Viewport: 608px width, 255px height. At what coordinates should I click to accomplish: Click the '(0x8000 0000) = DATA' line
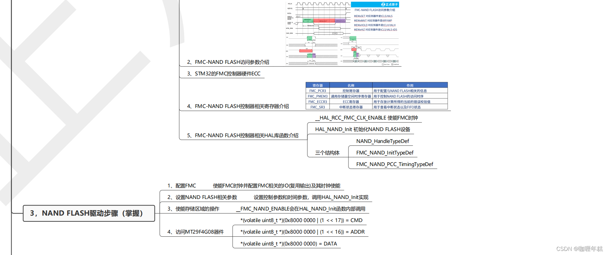click(288, 244)
